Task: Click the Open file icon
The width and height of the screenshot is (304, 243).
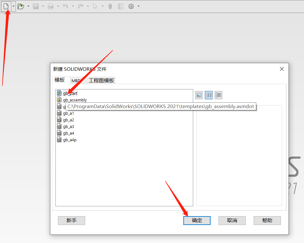Action: tap(21, 6)
